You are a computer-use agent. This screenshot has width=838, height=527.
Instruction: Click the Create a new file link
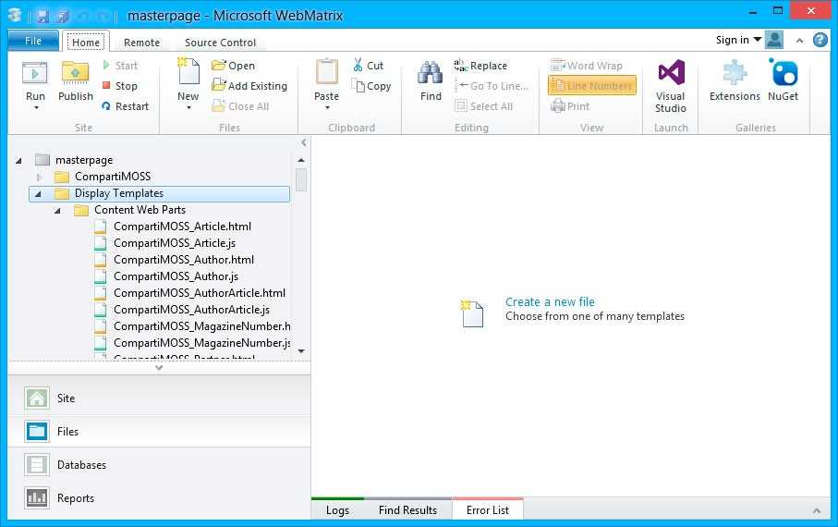[x=550, y=301]
